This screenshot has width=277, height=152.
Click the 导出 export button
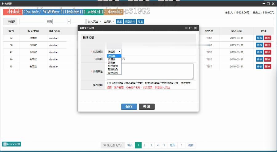pyautogui.click(x=140, y=21)
